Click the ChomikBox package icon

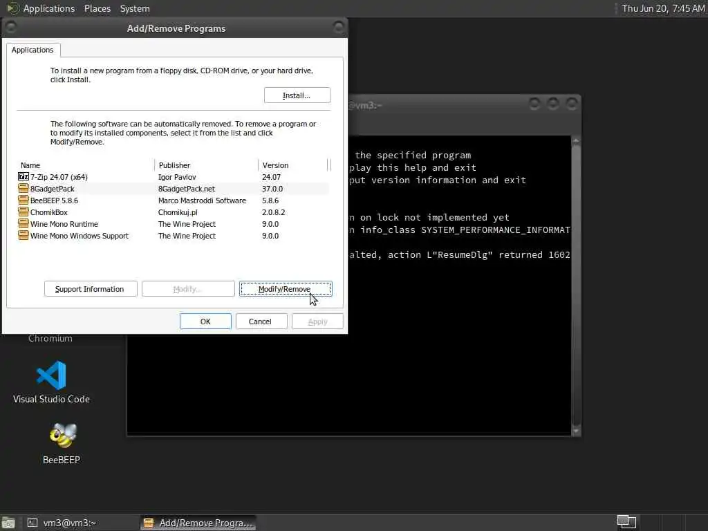[24, 212]
